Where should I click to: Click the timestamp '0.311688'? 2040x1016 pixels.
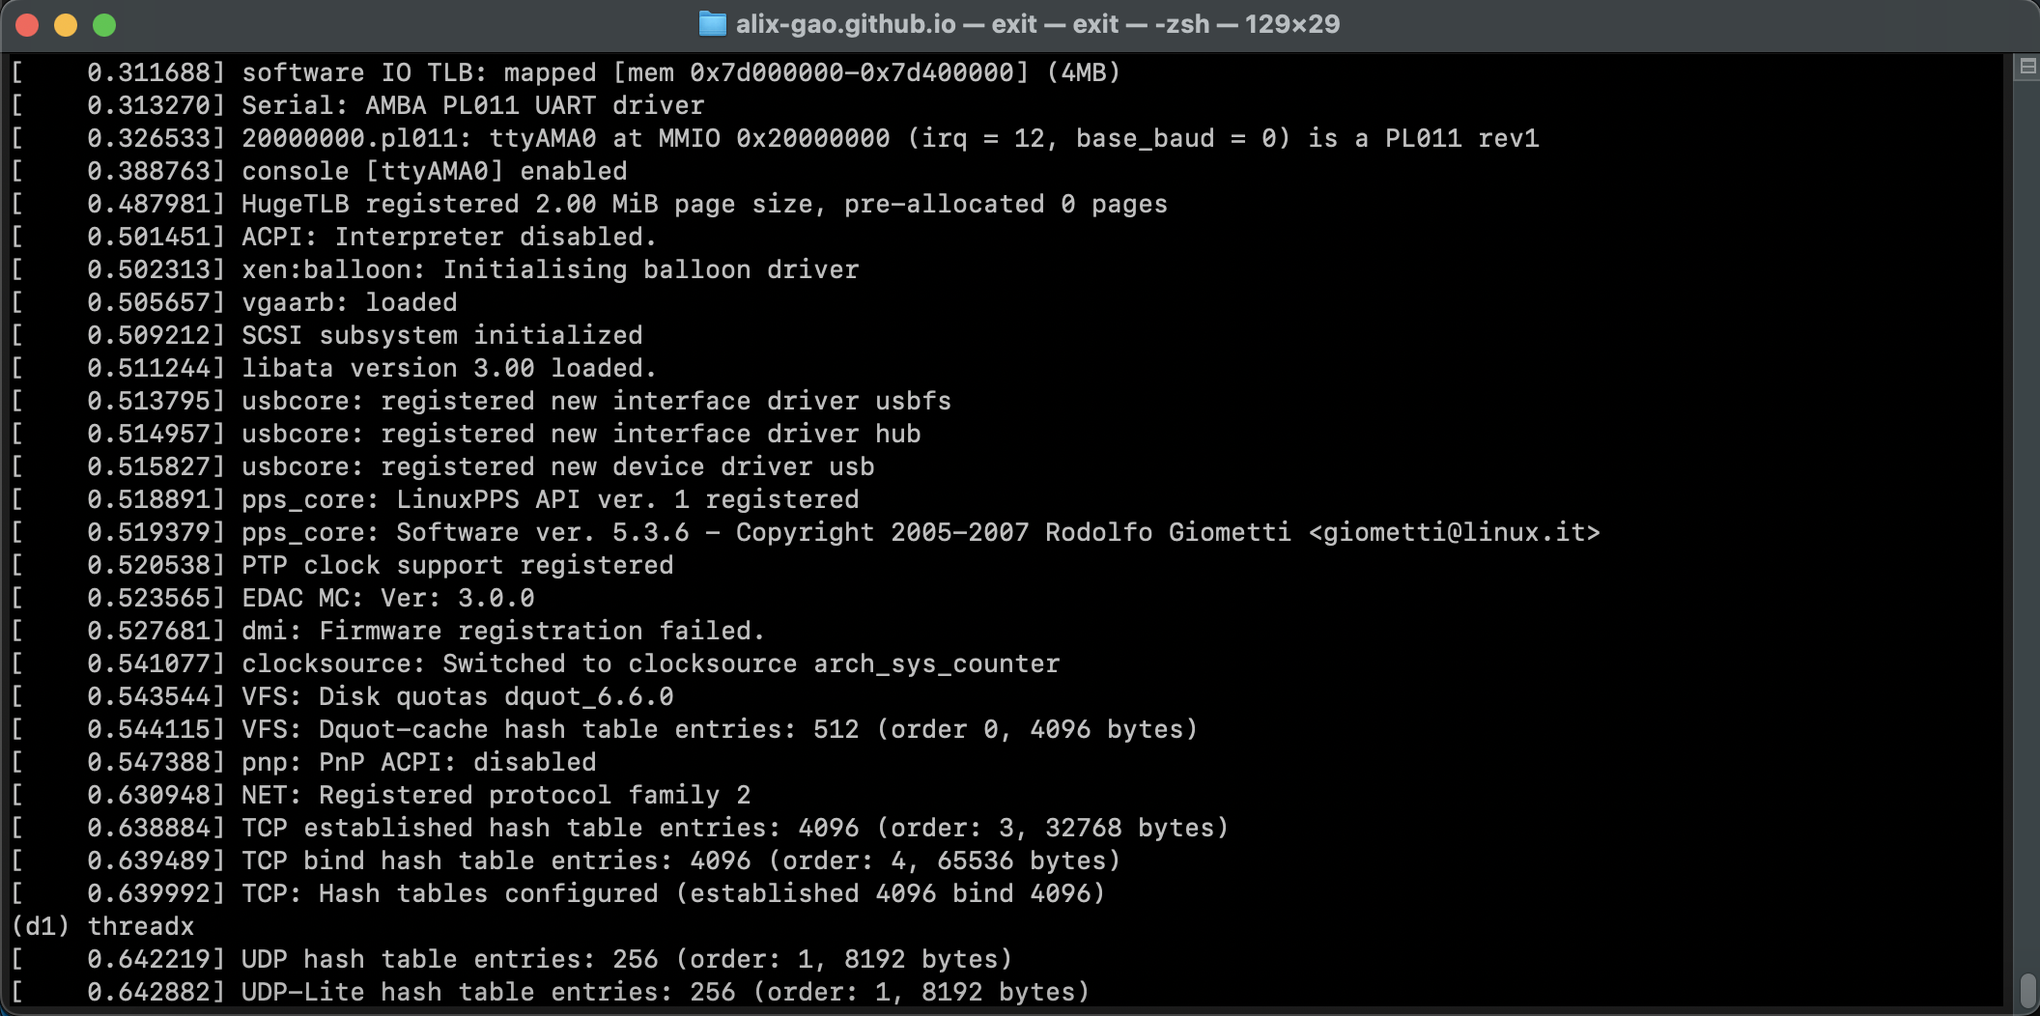[149, 72]
